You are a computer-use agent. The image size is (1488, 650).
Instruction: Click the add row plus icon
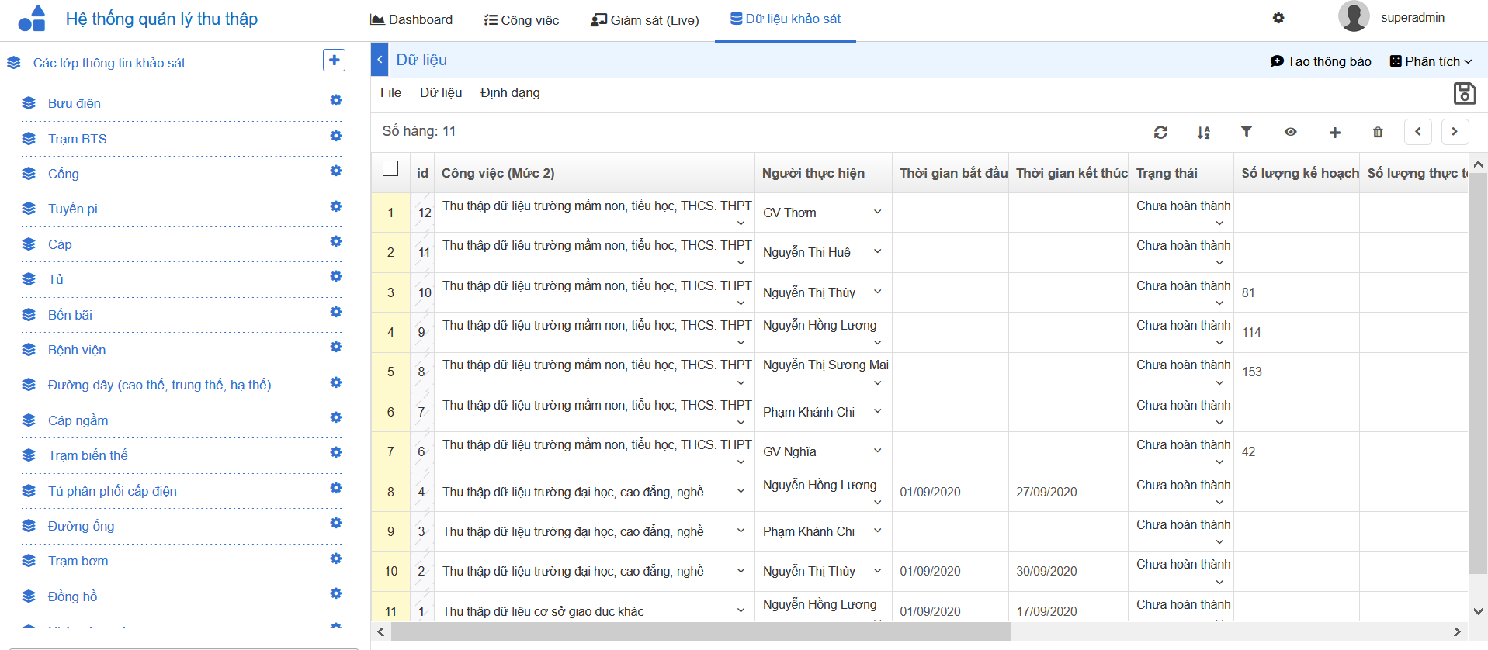click(1334, 133)
